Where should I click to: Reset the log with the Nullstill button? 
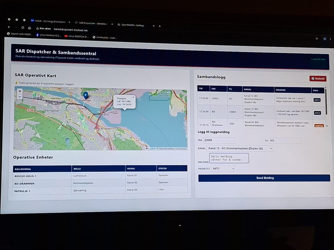[x=318, y=79]
